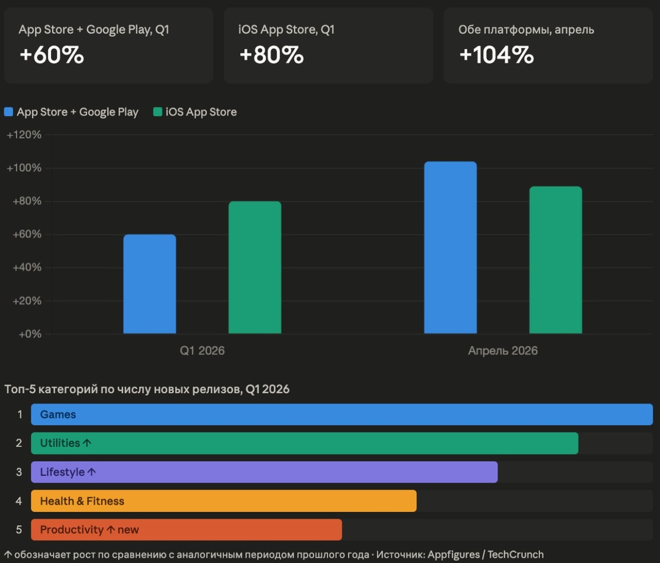Click the green iOS App Store legend swatch

[158, 112]
